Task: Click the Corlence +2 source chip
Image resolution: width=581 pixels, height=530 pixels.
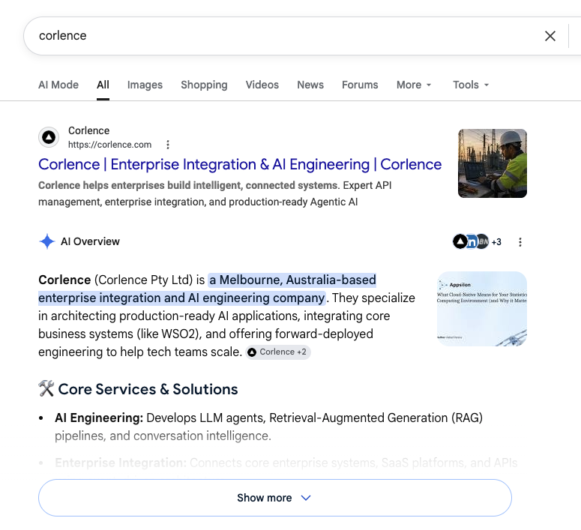Action: 278,352
